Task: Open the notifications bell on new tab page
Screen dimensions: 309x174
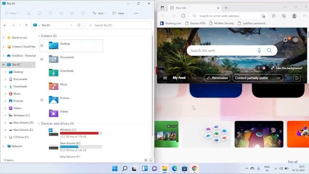Action: 285,40
